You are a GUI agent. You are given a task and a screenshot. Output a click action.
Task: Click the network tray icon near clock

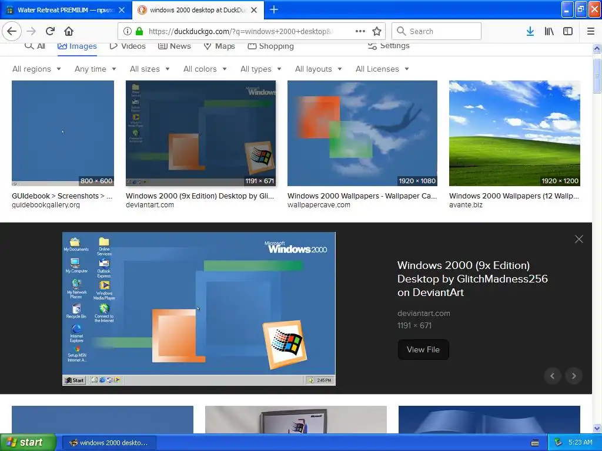coord(558,442)
